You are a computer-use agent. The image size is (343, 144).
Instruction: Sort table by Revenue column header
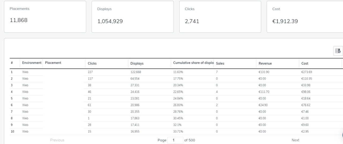[265, 63]
